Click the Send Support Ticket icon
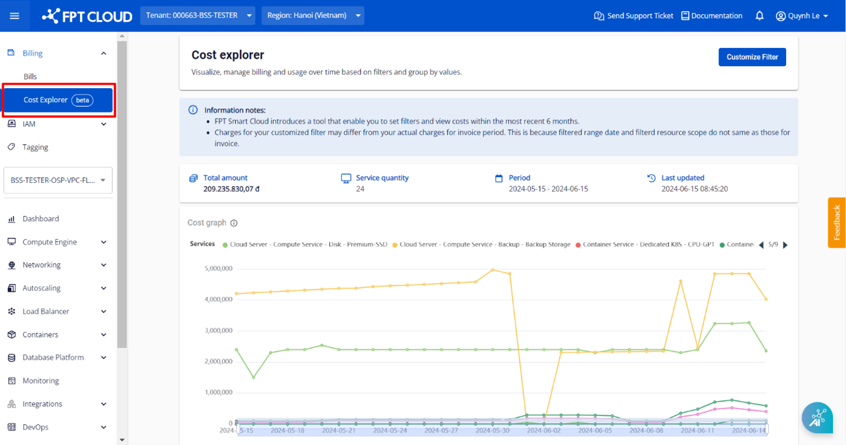 tap(599, 16)
